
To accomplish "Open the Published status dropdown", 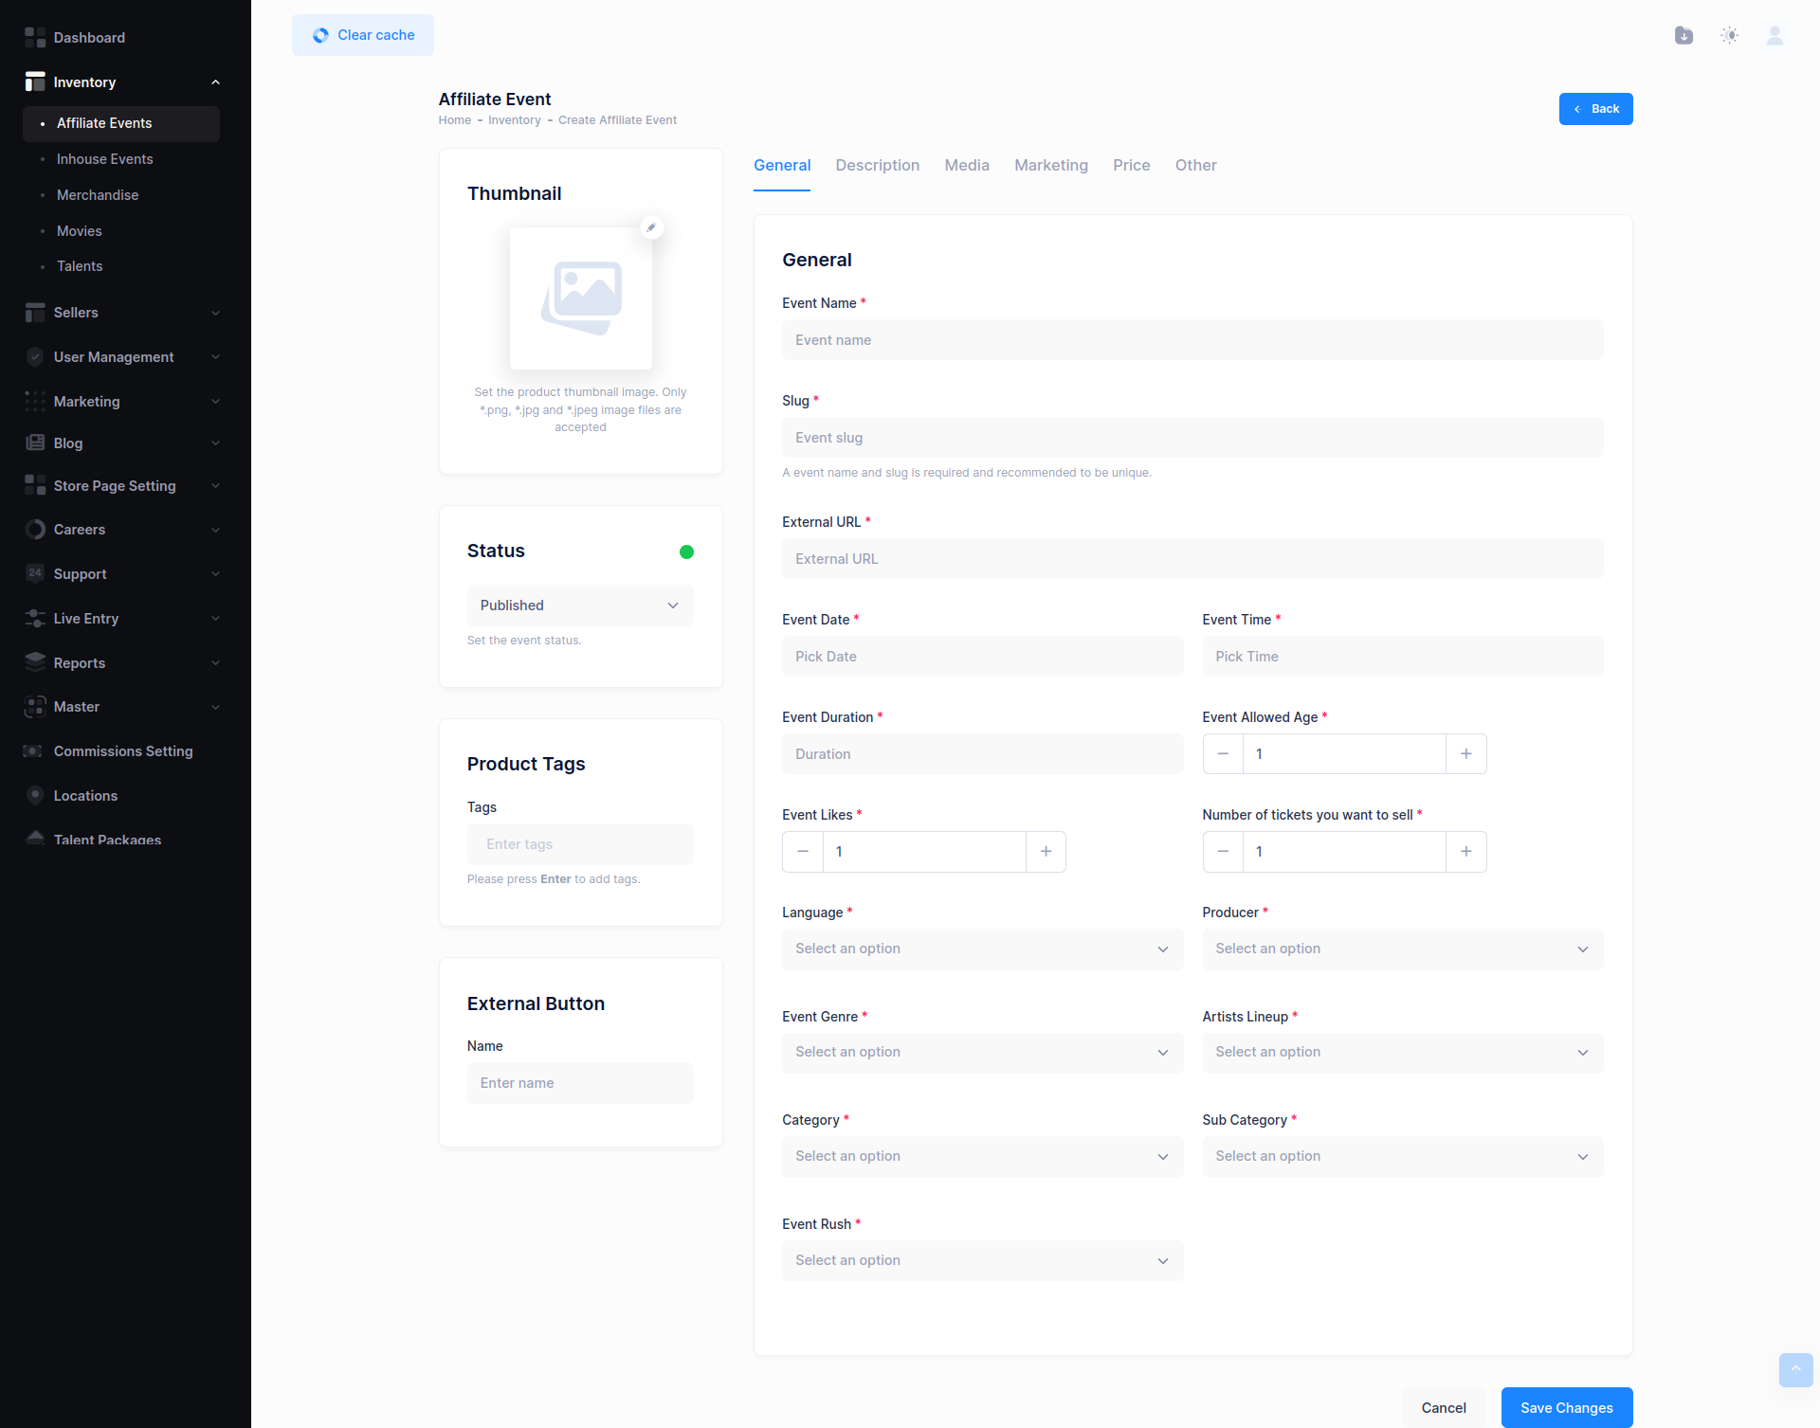I will click(x=580, y=606).
